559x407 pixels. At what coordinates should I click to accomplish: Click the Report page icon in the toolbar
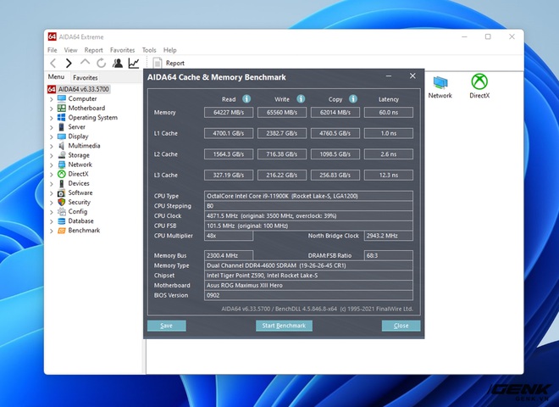pyautogui.click(x=158, y=64)
